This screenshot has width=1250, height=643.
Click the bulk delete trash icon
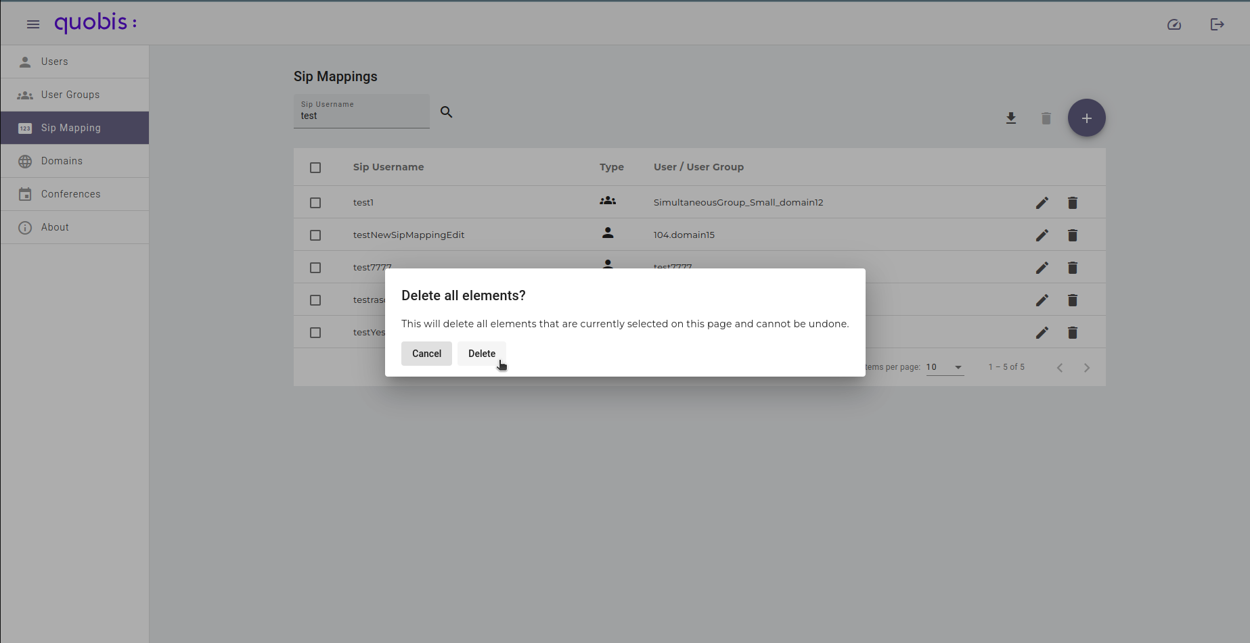pos(1046,118)
